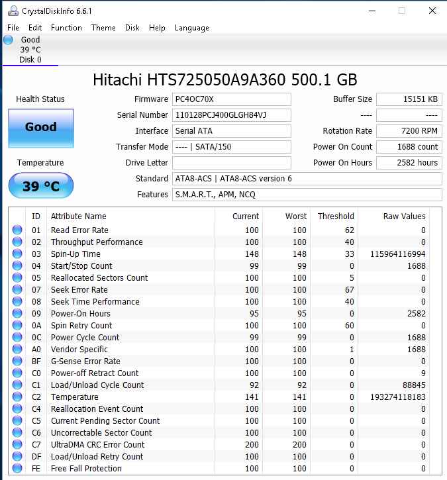The height and width of the screenshot is (480, 447).
Task: Select the Temperature raw value 193274118183
Action: pyautogui.click(x=398, y=397)
